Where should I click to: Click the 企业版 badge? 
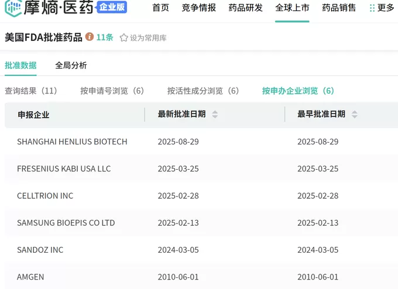pos(111,8)
